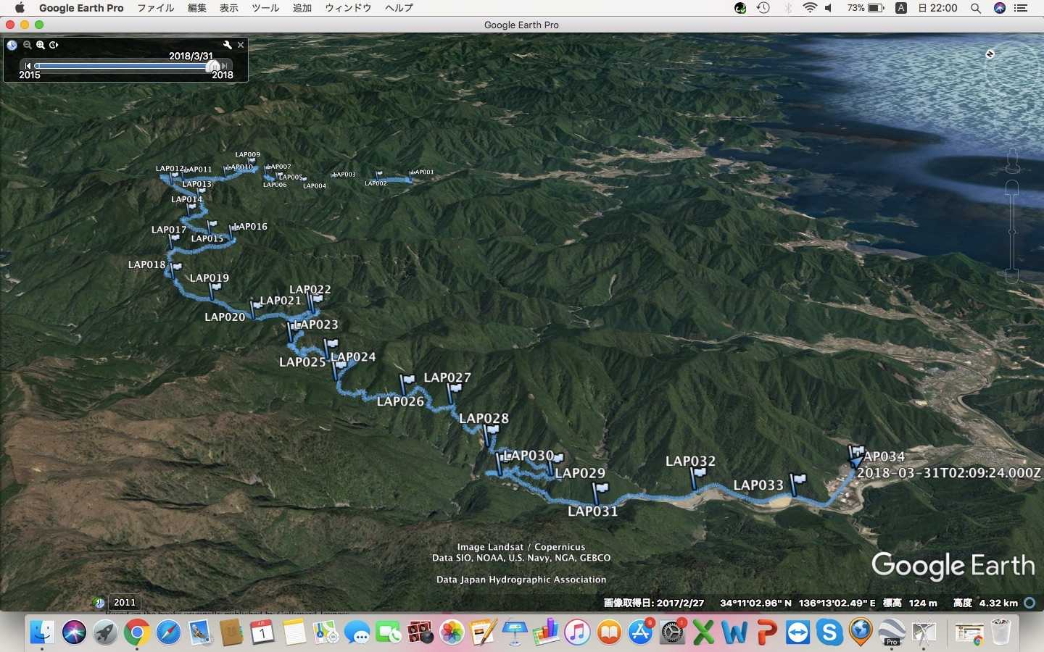
Task: Zoom in the time slider range
Action: (41, 45)
